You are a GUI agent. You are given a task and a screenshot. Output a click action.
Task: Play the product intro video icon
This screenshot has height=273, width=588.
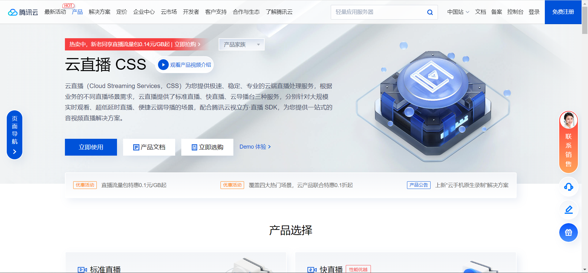click(x=163, y=65)
